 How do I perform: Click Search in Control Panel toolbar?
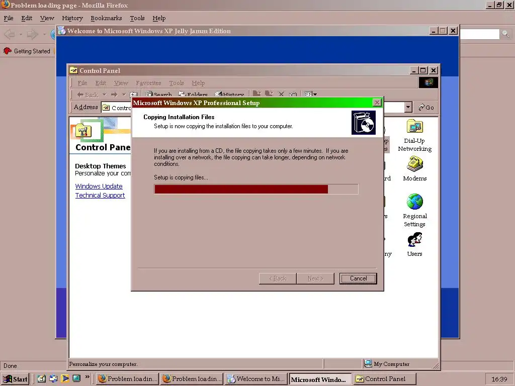tap(158, 94)
